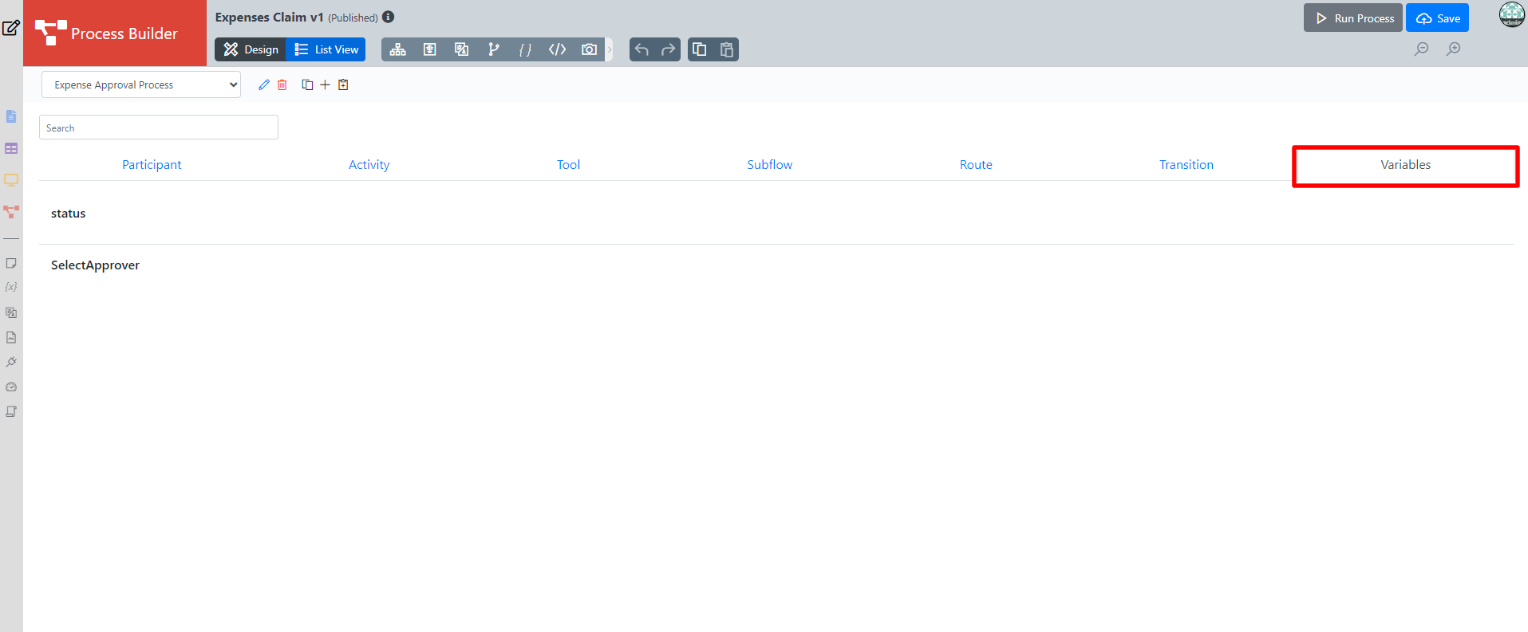This screenshot has height=632, width=1528.
Task: Click the yellow monitor icon in left sidebar
Action: [11, 180]
